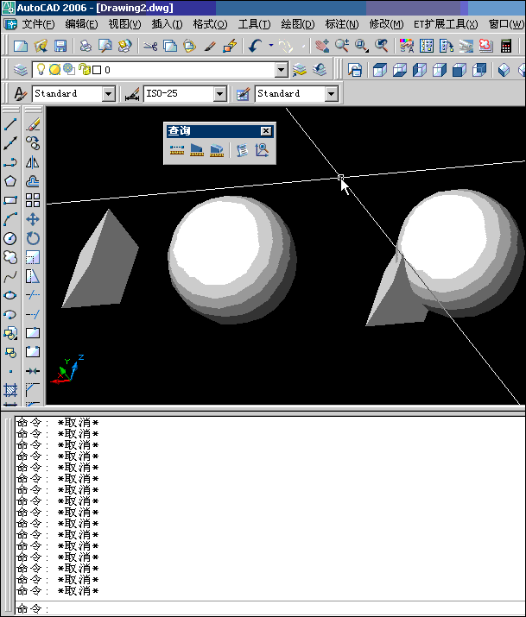Open the 文件(F) menu
Screen dimensions: 526x617
coord(38,24)
